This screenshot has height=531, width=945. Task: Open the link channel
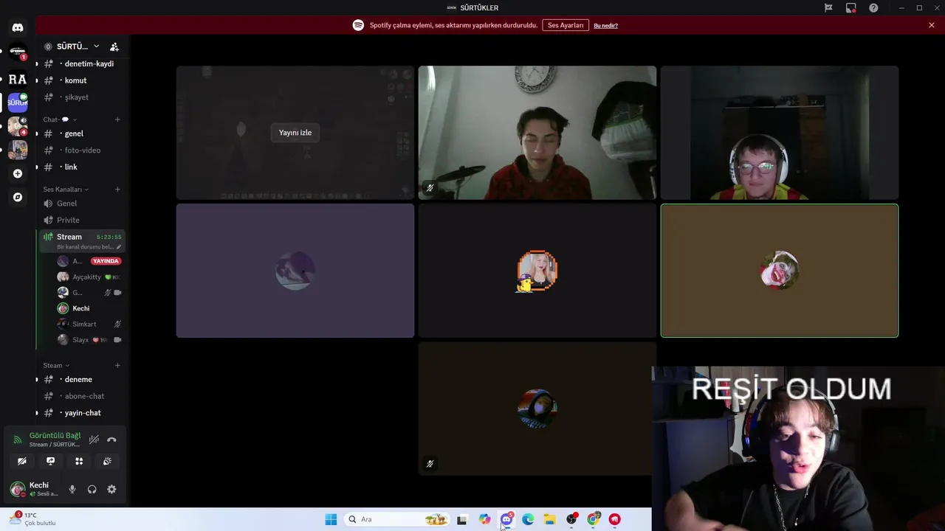82,167
